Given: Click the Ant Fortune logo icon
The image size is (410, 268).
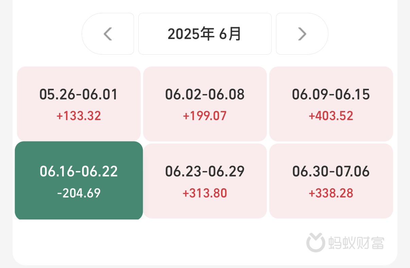Looking at the screenshot, I should point(315,243).
